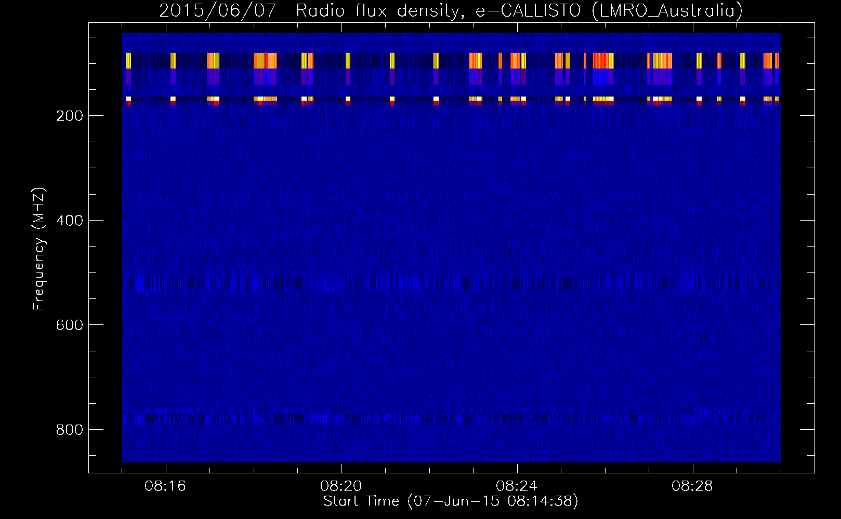
Task: Click the 200 frequency tick label
Action: (70, 116)
